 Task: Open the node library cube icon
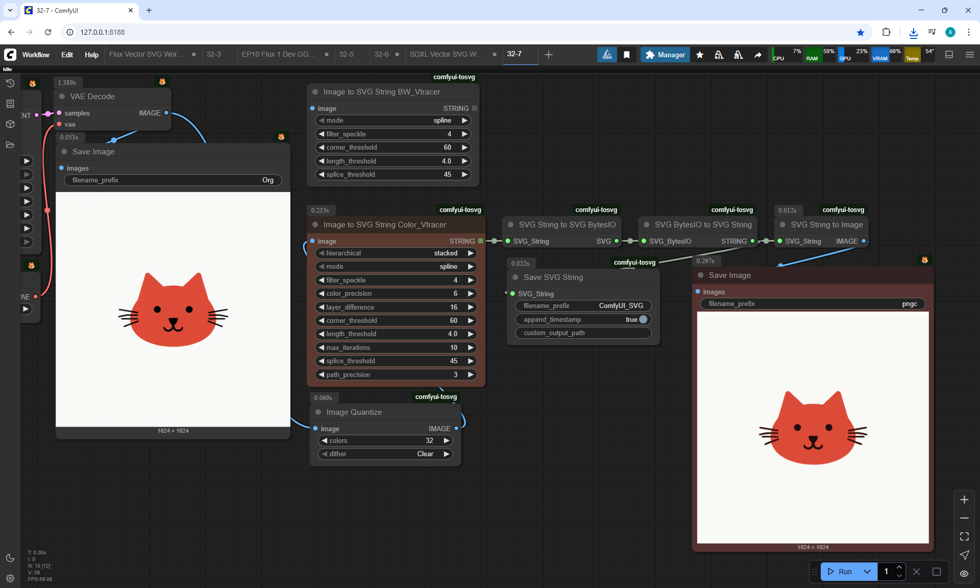point(10,124)
